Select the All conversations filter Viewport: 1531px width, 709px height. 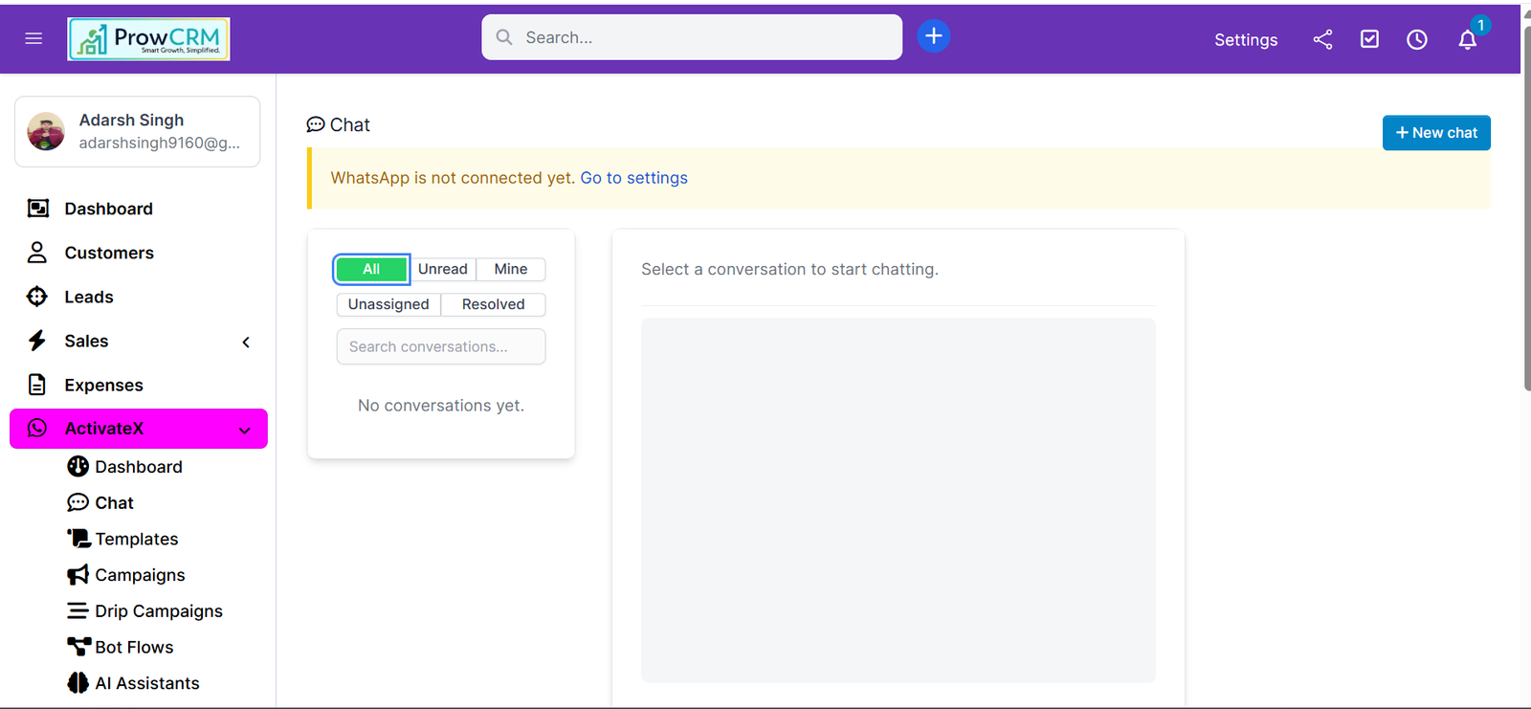371,270
